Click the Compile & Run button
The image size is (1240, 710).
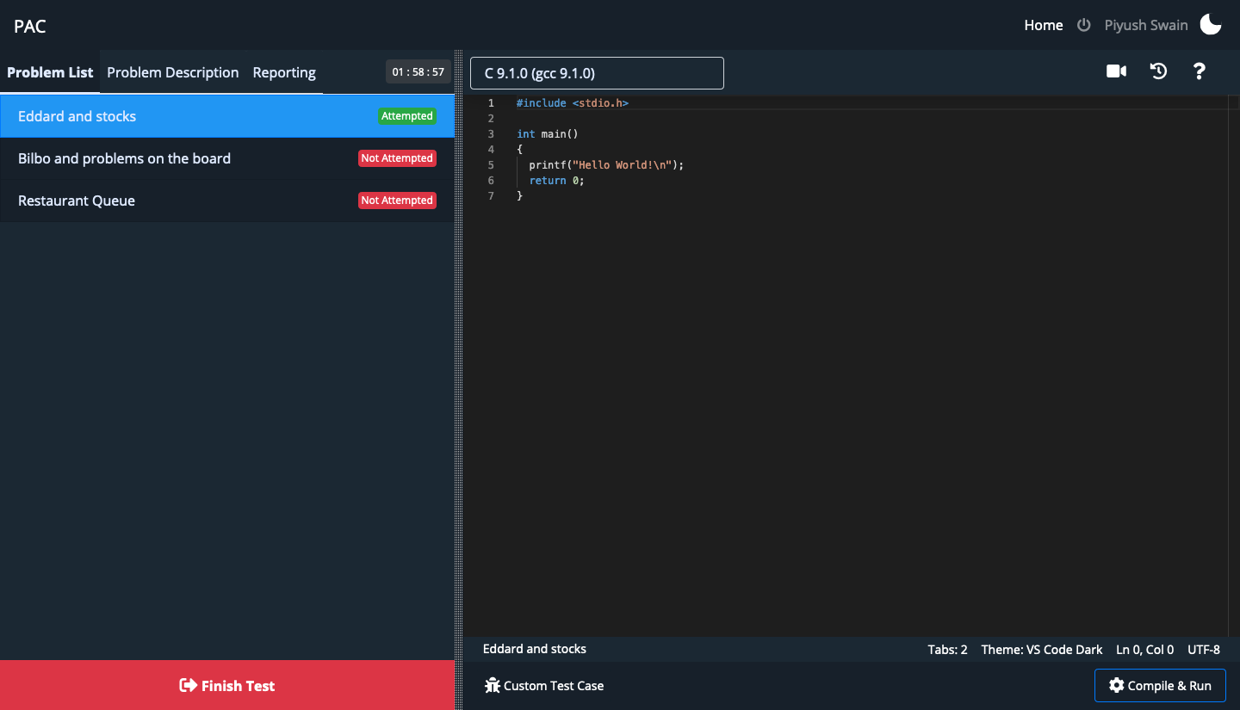tap(1160, 685)
